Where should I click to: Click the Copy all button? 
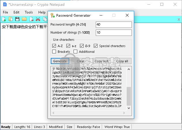(122, 61)
